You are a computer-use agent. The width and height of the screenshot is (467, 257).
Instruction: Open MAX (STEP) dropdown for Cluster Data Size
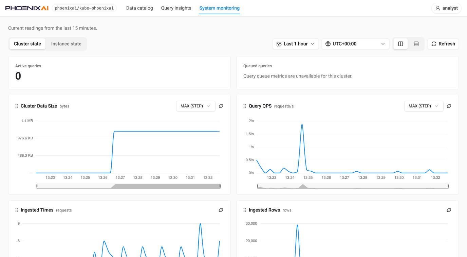195,106
